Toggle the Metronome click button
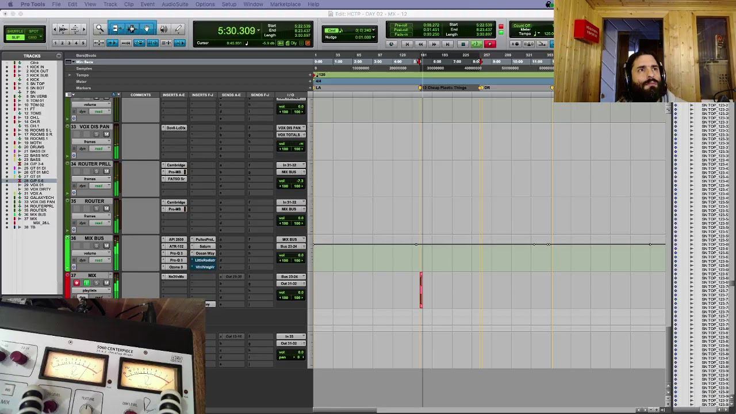Screen dimensions: 736x414 coord(529,44)
